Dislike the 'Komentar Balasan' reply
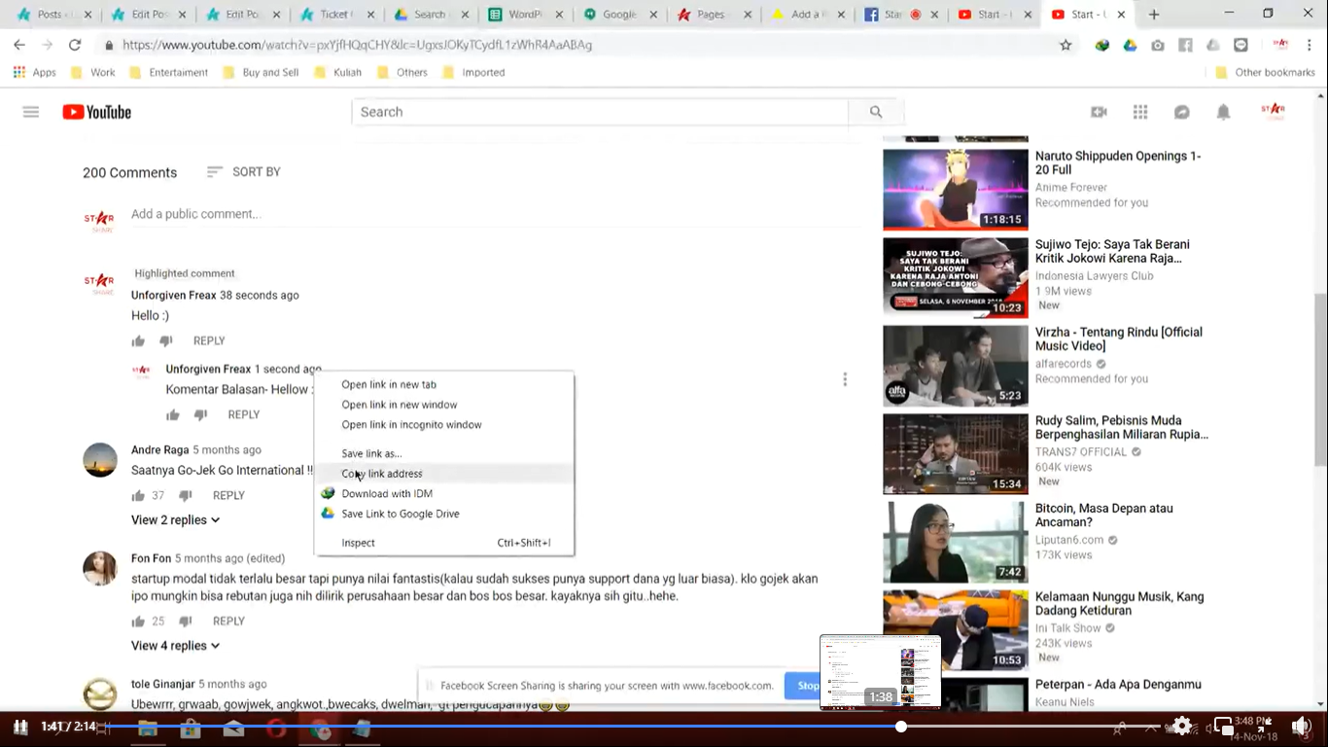This screenshot has width=1328, height=747. (x=200, y=415)
